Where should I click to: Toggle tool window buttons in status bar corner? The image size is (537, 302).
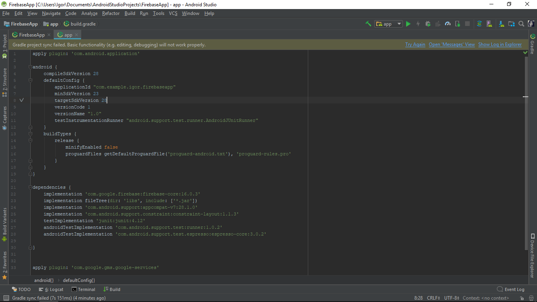[x=6, y=298]
